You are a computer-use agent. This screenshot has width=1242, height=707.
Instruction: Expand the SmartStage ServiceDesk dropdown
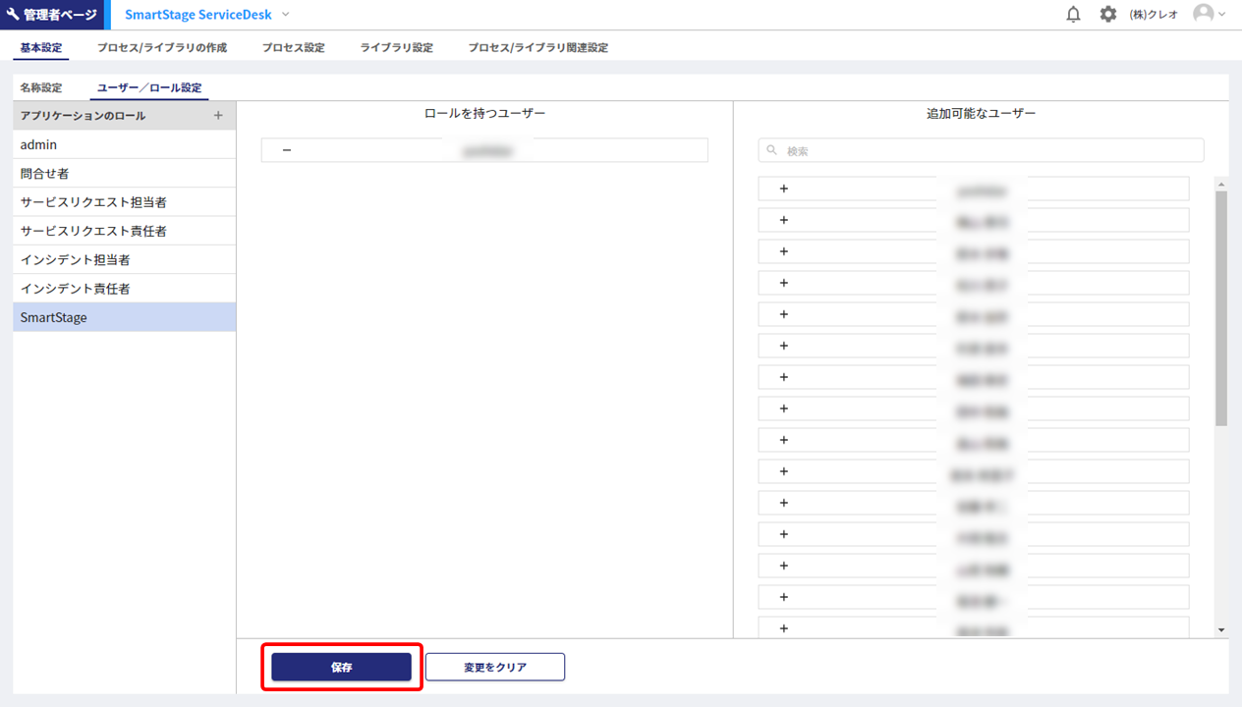tap(286, 15)
